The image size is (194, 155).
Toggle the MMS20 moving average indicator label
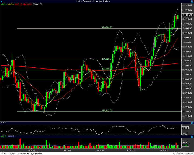coord(18,4)
